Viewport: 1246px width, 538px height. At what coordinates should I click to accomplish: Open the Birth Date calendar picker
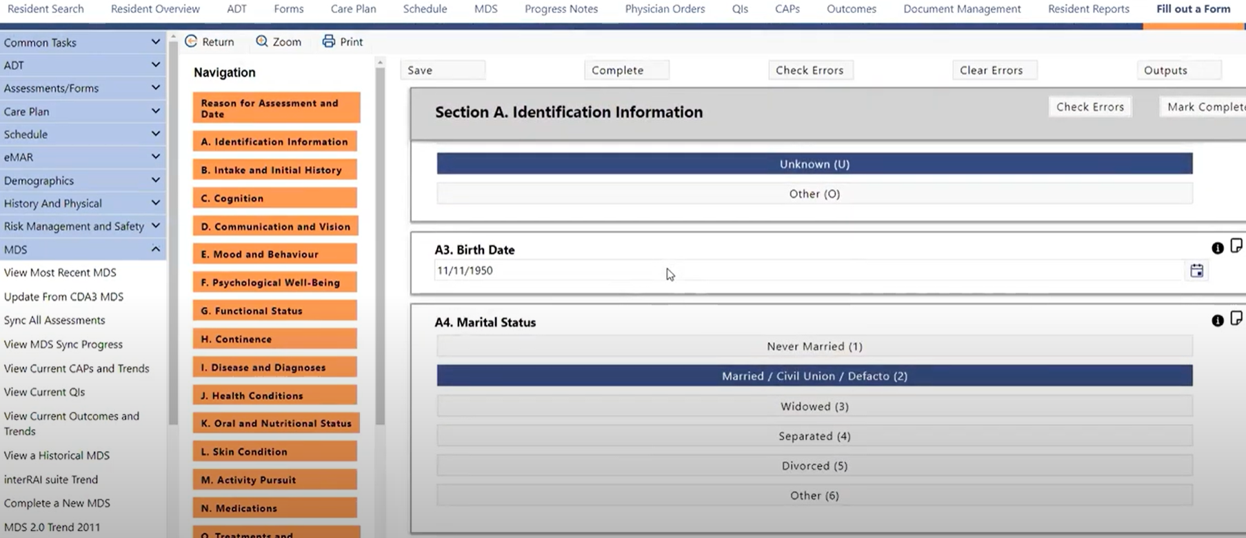pos(1196,271)
